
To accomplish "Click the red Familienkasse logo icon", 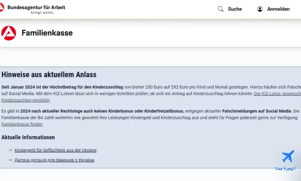I will point(8,33).
